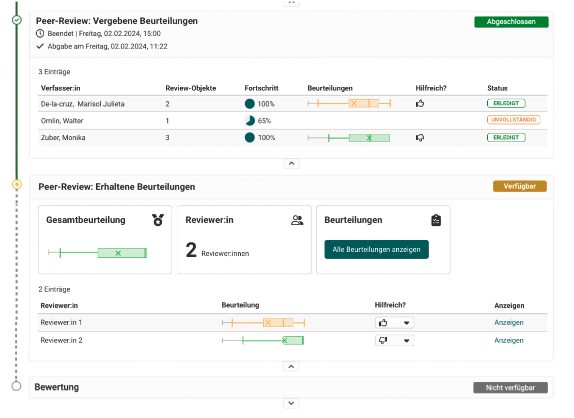Click the clipboard checklist icon in Beurteilungen card
This screenshot has height=418, width=574.
pos(436,221)
